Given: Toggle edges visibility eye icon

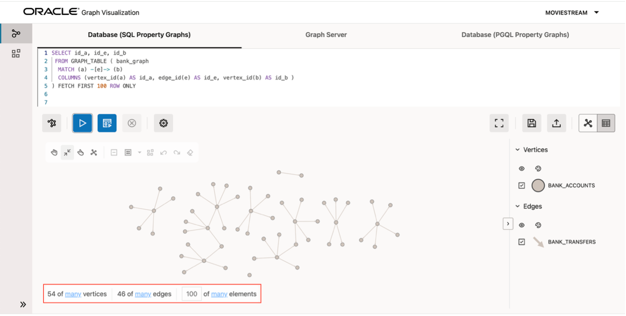Looking at the screenshot, I should (522, 225).
